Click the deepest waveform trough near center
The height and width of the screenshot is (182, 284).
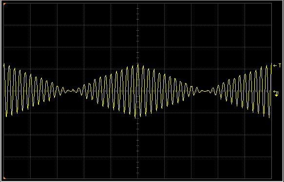(135, 118)
